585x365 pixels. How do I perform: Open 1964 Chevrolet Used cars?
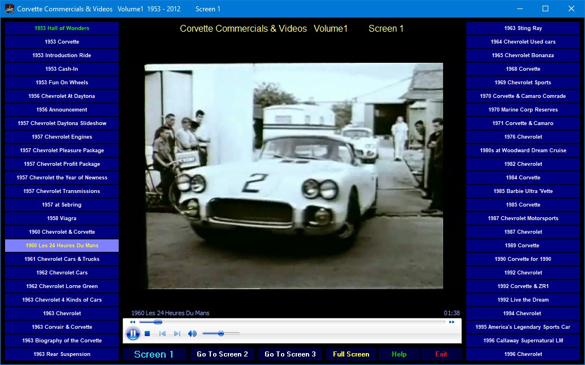(x=523, y=42)
